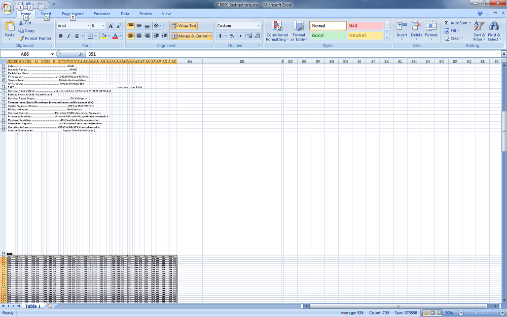Viewport: 507px width, 317px height.
Task: Toggle Italic formatting
Action: (x=68, y=36)
